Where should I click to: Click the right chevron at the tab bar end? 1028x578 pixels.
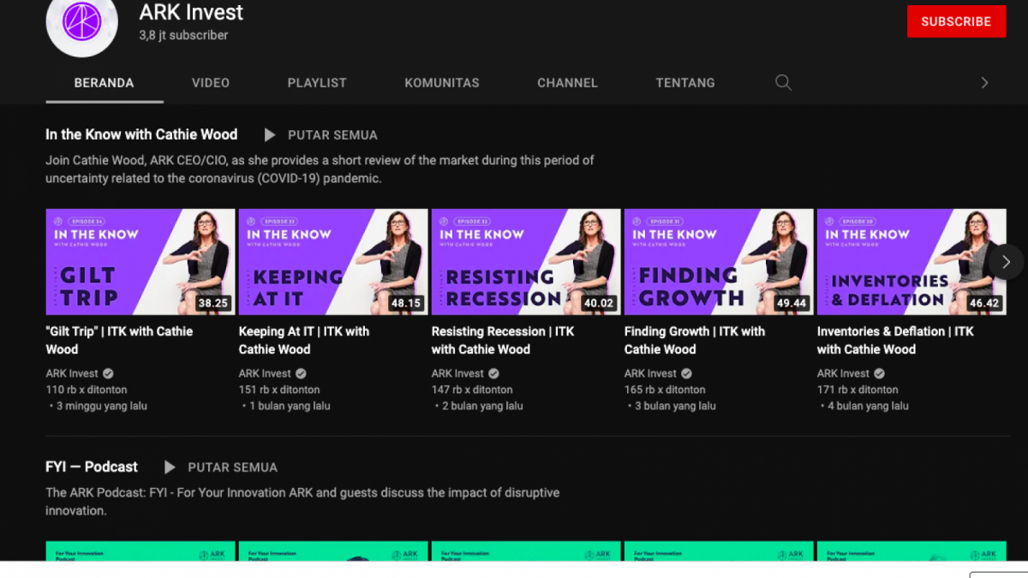[983, 82]
